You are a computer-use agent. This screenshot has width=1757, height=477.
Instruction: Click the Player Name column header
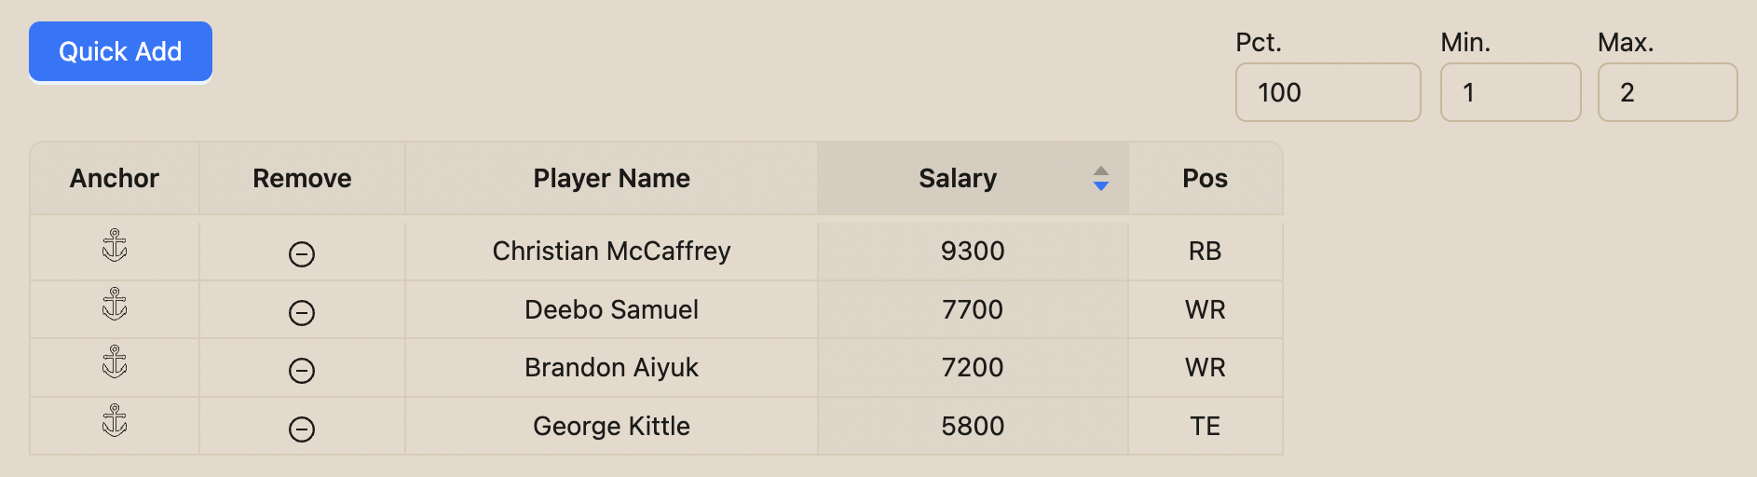611,178
